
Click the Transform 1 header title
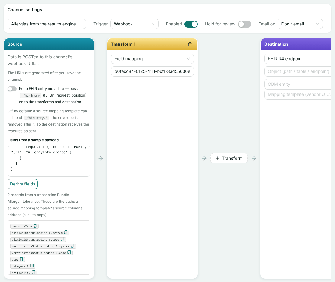click(123, 44)
